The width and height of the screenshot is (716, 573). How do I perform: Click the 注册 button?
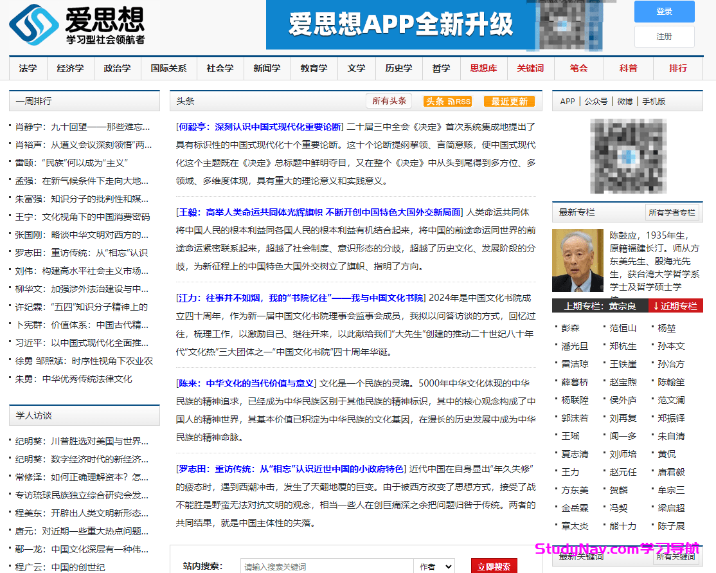[x=664, y=37]
